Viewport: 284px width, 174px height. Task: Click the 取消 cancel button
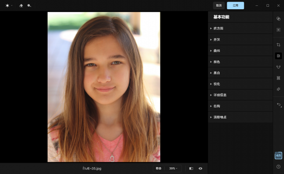click(x=219, y=5)
